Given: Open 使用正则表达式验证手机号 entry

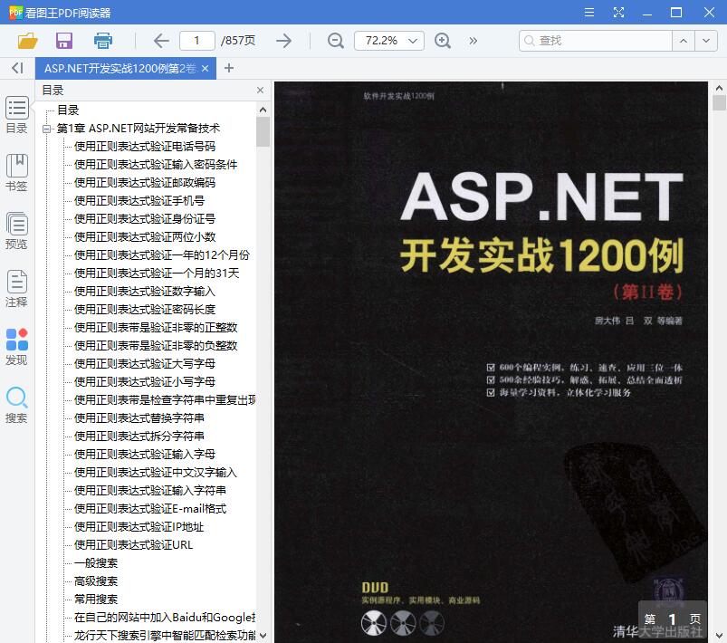Looking at the screenshot, I should tap(139, 201).
